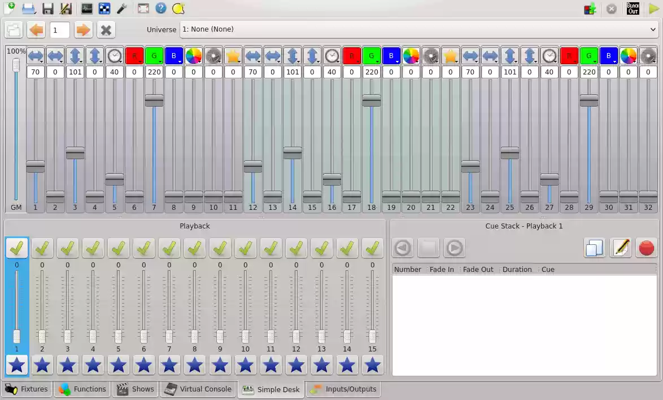This screenshot has height=400, width=663.
Task: Click the channel 7 fader handle
Action: [154, 100]
